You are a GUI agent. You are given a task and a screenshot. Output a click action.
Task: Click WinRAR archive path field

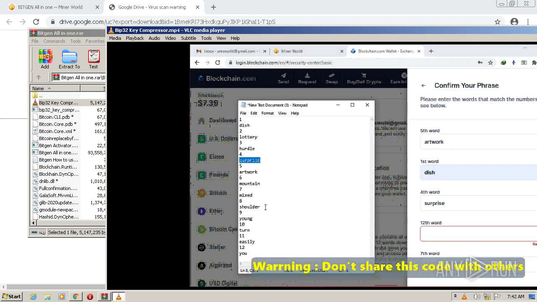[x=79, y=77]
